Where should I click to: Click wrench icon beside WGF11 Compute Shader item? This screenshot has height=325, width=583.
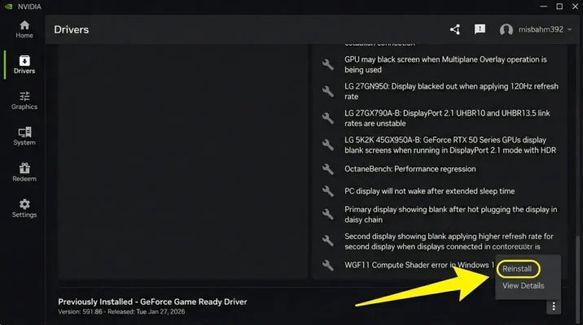(327, 265)
